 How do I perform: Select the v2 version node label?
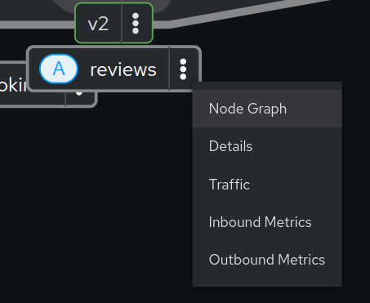(x=98, y=24)
